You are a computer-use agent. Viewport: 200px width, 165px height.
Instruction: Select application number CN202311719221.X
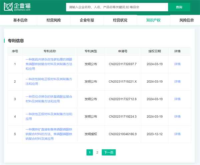123,81
